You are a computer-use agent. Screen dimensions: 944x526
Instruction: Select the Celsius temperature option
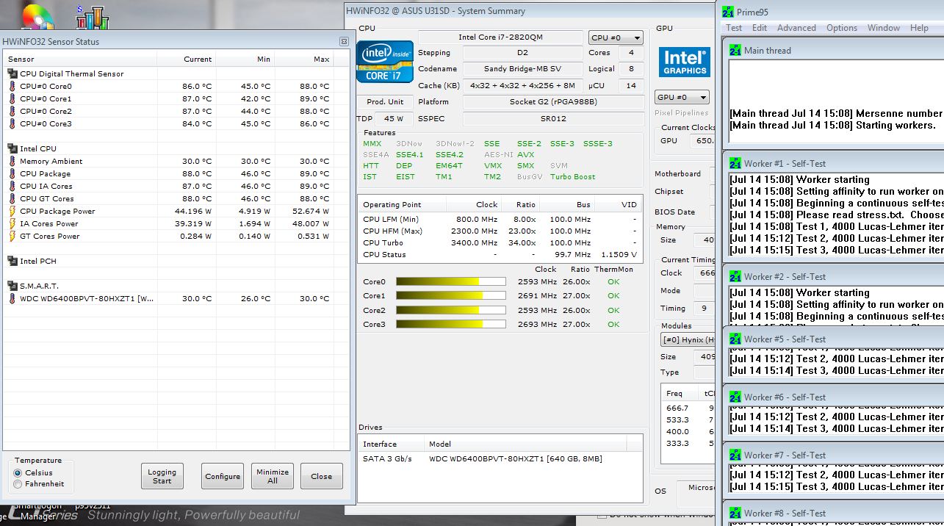point(18,472)
